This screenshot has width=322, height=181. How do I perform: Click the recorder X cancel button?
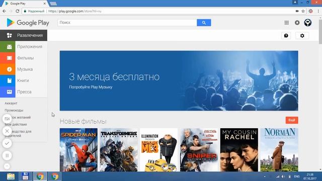[7, 131]
